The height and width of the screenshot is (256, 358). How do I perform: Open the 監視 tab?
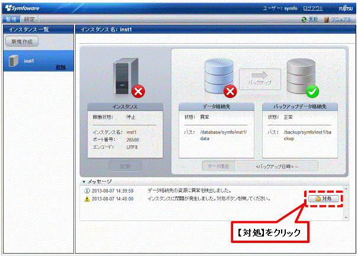click(11, 19)
